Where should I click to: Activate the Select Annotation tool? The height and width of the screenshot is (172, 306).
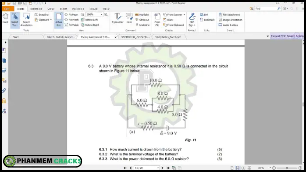[26, 20]
